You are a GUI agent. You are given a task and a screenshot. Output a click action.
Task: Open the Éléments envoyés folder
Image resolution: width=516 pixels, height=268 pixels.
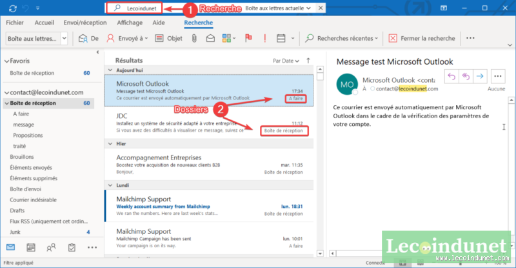[31, 167]
